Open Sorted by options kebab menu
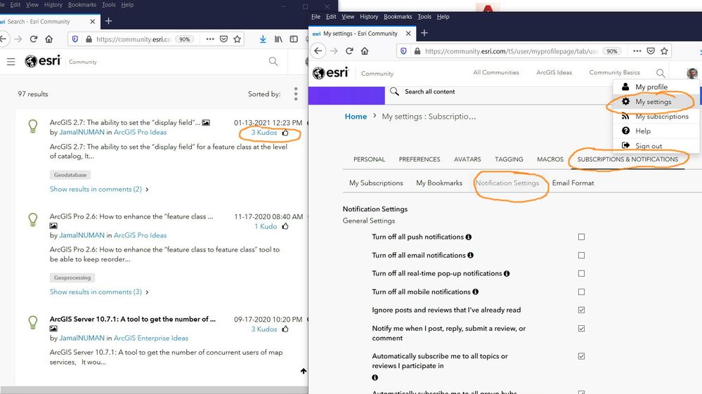This screenshot has width=702, height=394. [295, 94]
